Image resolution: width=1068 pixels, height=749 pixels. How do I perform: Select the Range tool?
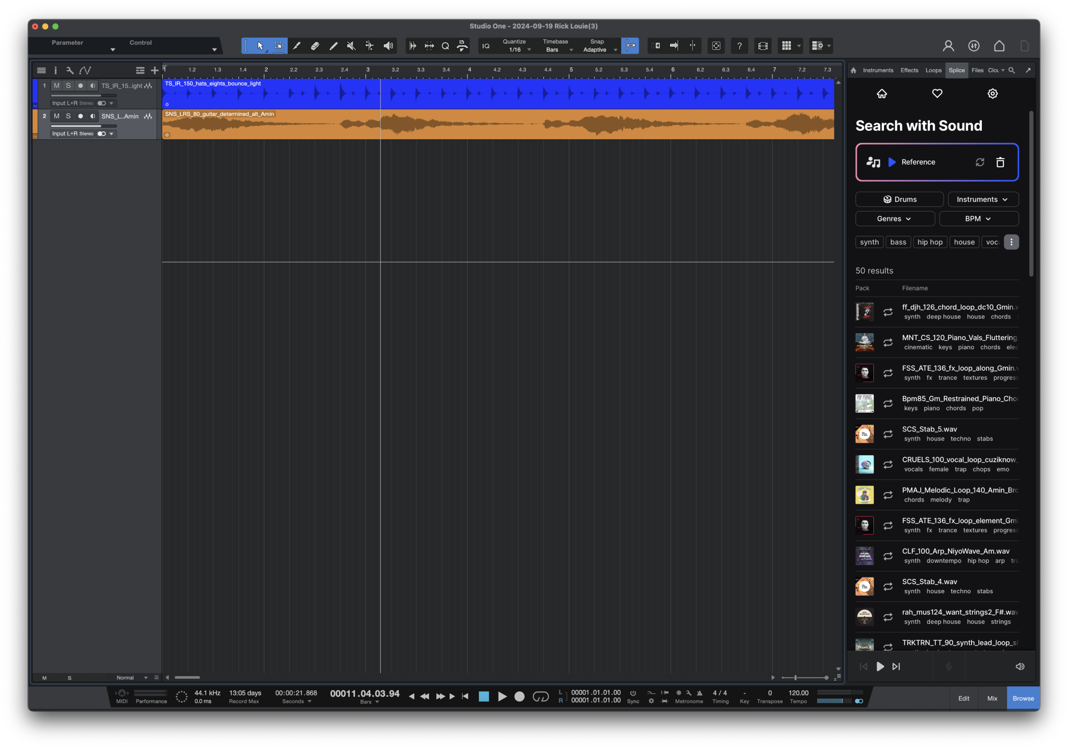pyautogui.click(x=279, y=45)
